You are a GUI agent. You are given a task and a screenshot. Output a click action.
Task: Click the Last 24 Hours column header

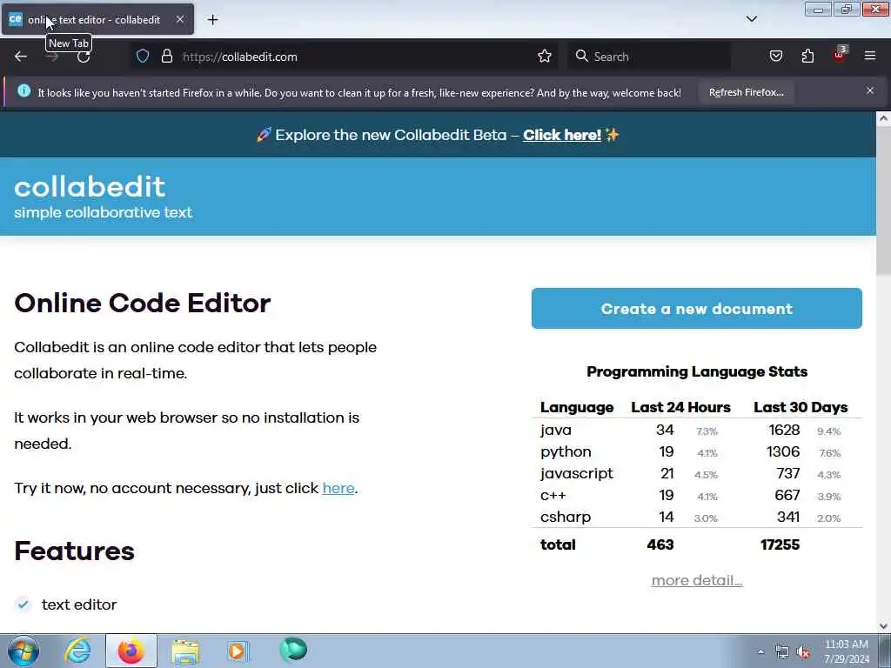tap(680, 407)
